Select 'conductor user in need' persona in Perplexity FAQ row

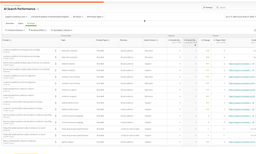(x=130, y=129)
